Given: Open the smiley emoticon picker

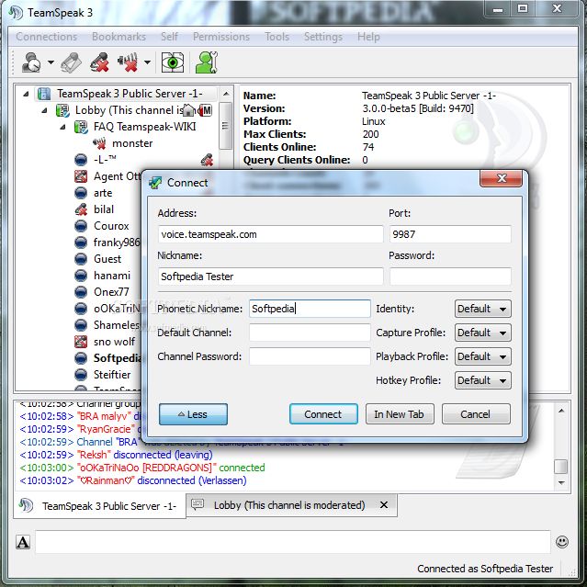Looking at the screenshot, I should tap(562, 542).
